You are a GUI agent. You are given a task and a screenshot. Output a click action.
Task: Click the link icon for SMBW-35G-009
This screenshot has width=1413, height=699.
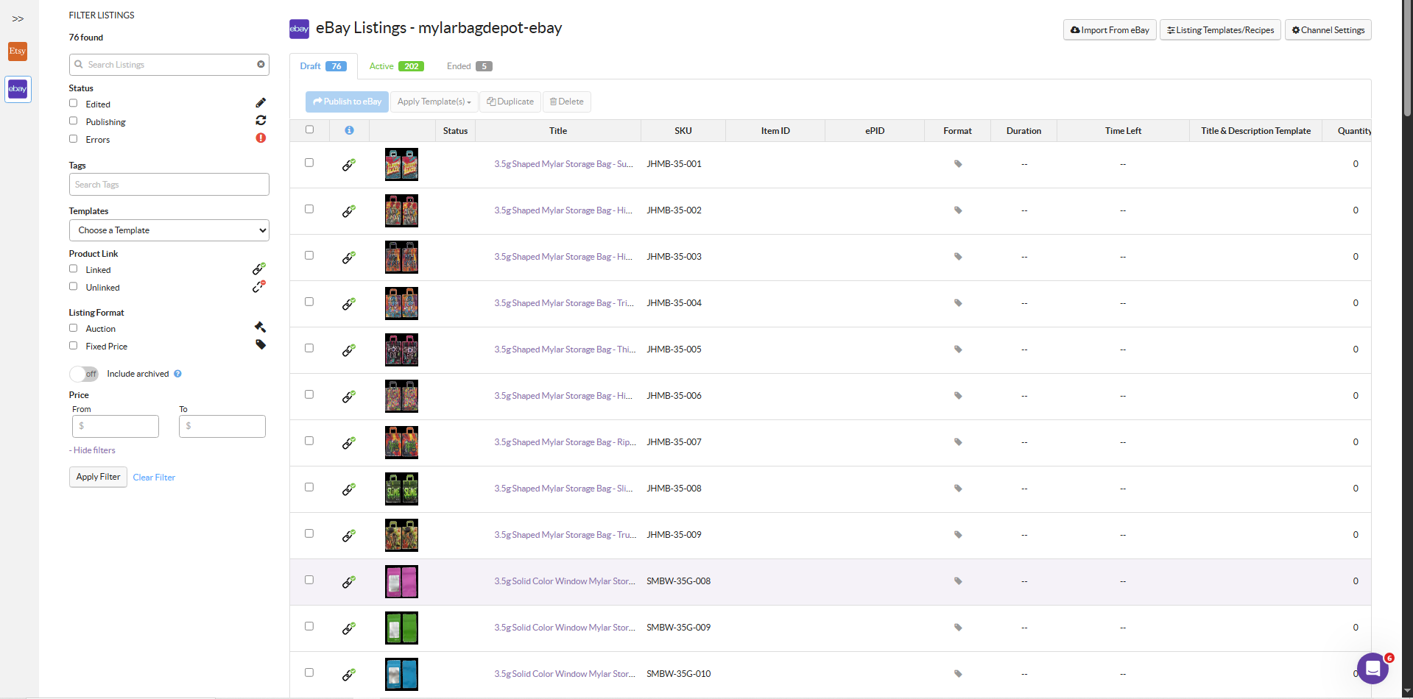(x=349, y=628)
